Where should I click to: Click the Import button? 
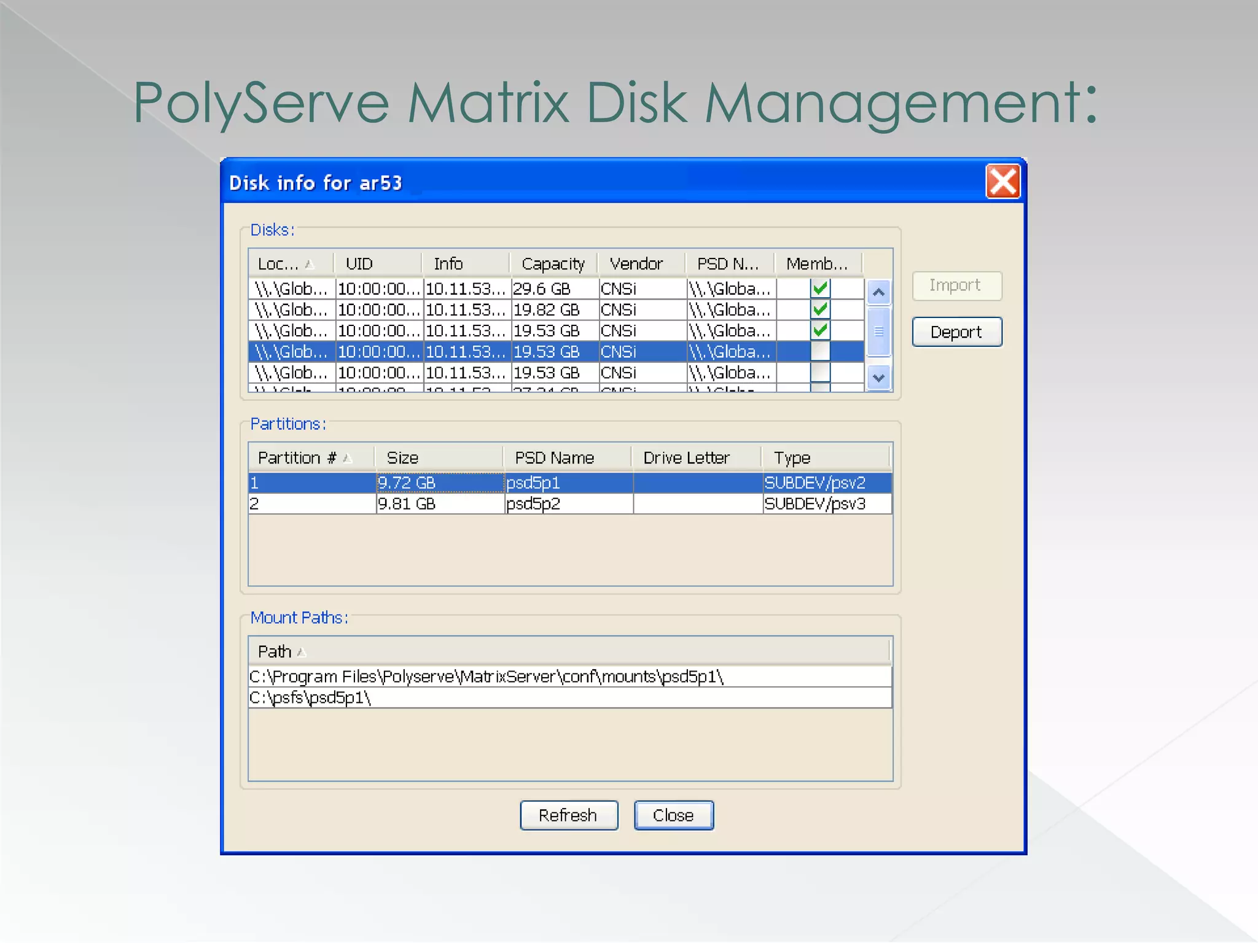[956, 285]
